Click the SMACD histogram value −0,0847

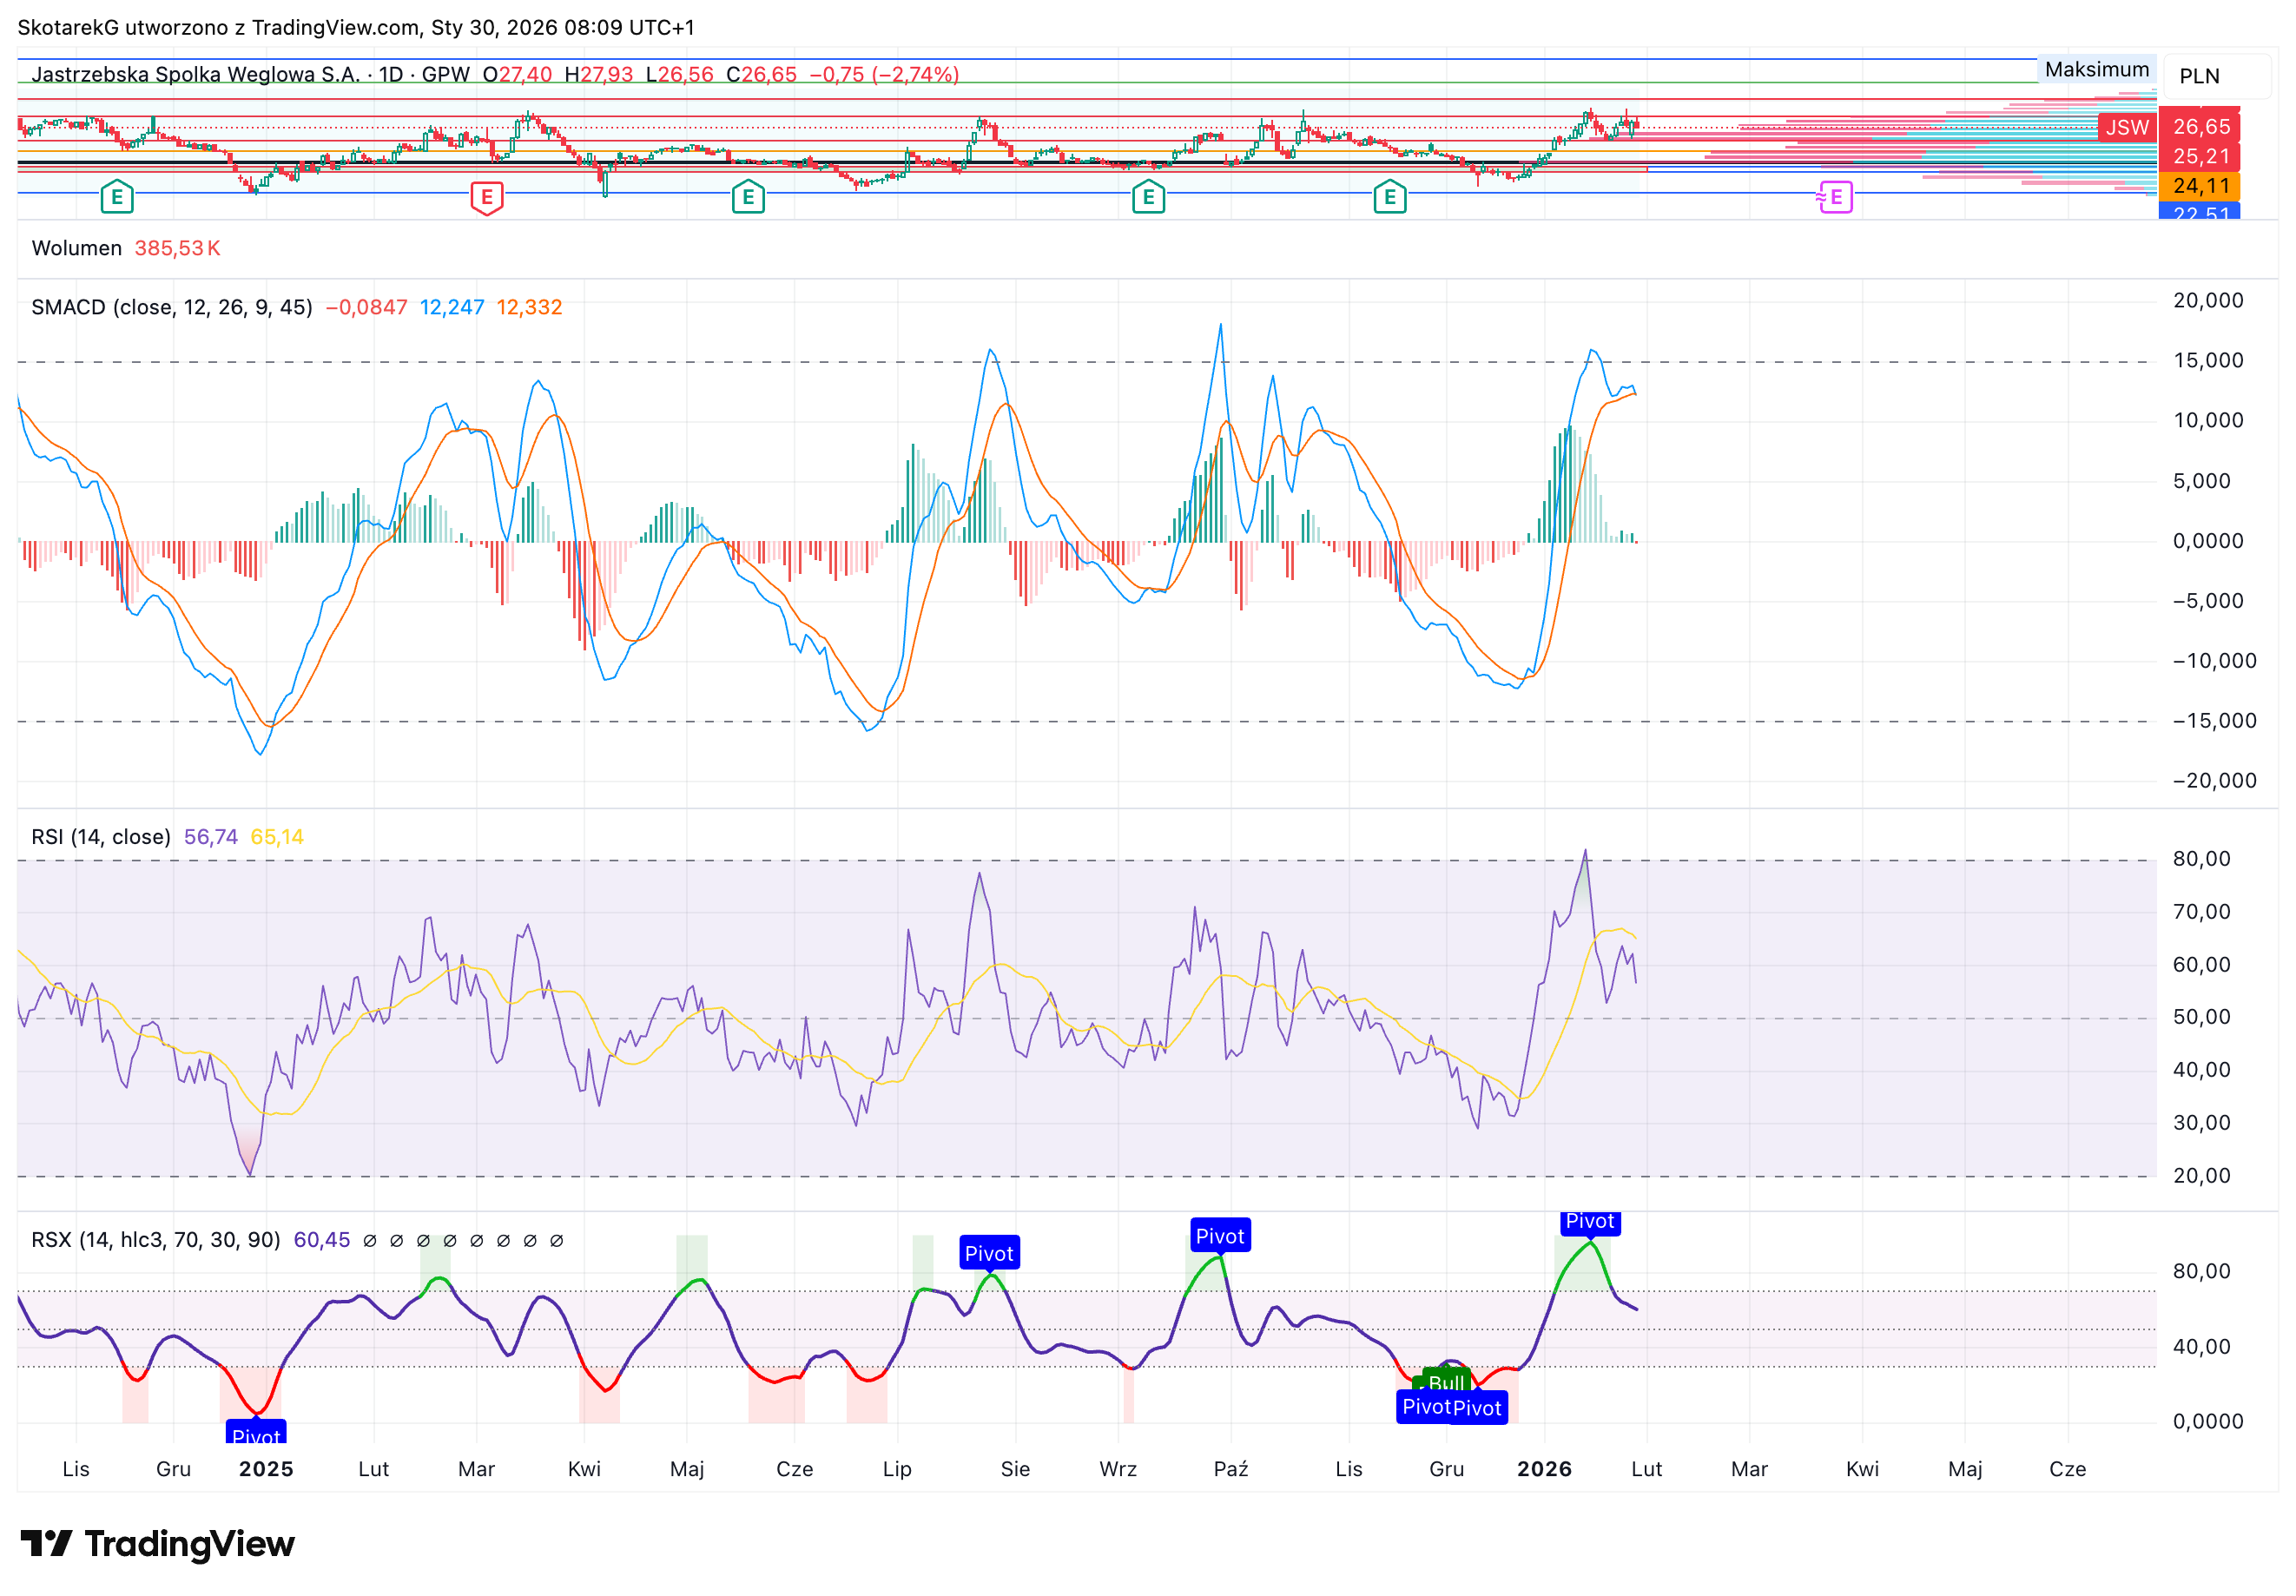click(366, 307)
